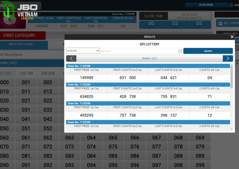Pick number 063 in the grid
239x169 pixels.
pyautogui.click(x=69, y=138)
